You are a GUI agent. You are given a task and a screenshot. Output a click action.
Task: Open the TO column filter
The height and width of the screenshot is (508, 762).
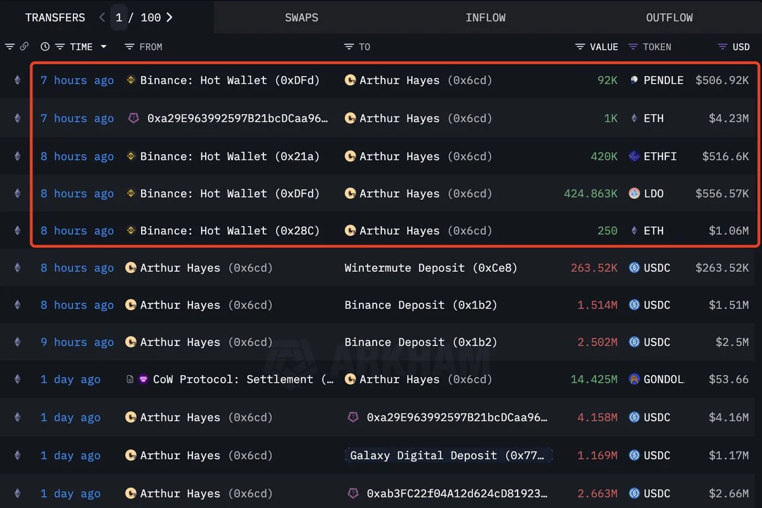pos(349,47)
